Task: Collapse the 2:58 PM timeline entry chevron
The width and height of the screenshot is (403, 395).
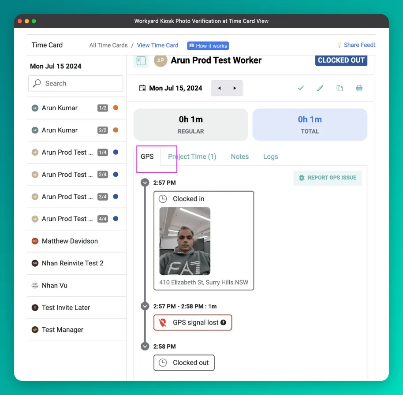Action: 145,346
